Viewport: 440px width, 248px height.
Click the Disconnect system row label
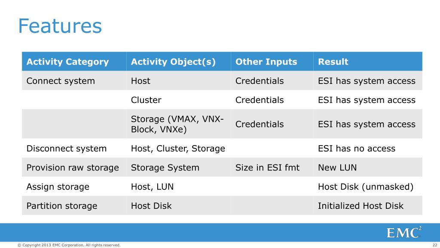click(67, 149)
